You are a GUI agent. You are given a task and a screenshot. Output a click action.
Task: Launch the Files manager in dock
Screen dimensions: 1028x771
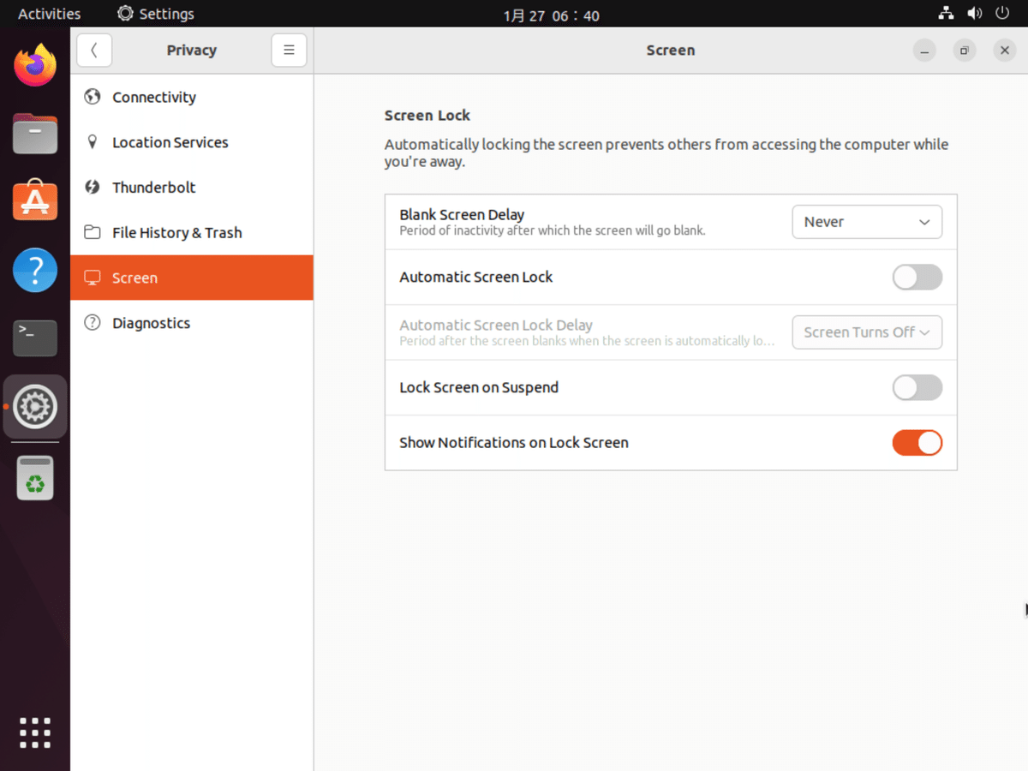(35, 134)
